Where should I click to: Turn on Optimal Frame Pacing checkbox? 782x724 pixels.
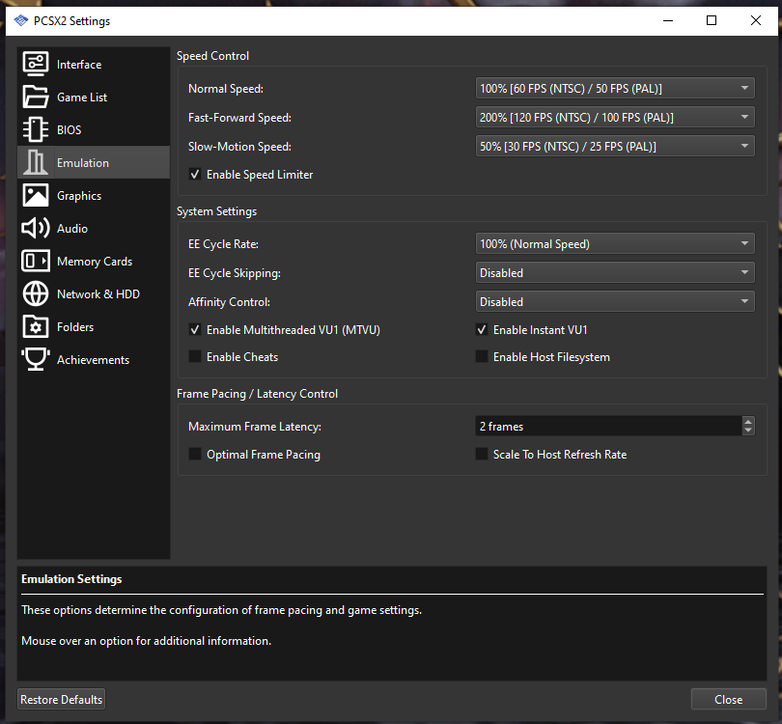coord(195,455)
